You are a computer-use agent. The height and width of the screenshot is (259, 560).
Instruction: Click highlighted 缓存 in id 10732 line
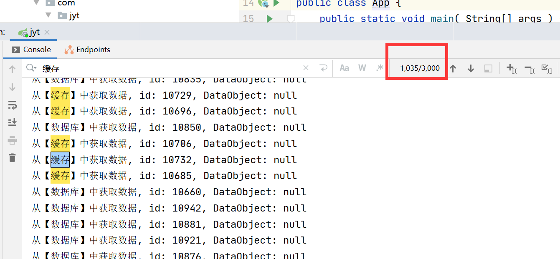(x=60, y=160)
